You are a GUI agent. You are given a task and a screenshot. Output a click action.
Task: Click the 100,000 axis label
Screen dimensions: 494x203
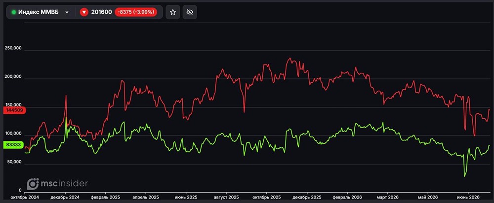tap(13, 134)
